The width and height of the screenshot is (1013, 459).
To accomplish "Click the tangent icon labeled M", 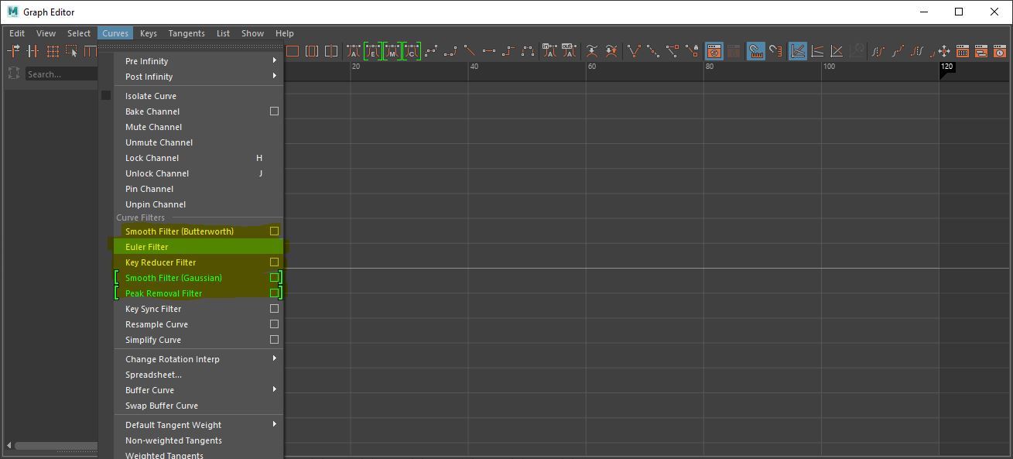I will [x=392, y=51].
